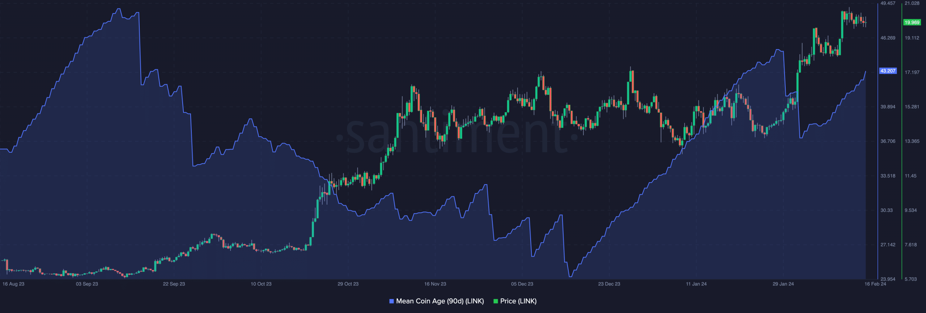The image size is (926, 313).
Task: Click the 39.894 coin age axis value
Action: [888, 107]
